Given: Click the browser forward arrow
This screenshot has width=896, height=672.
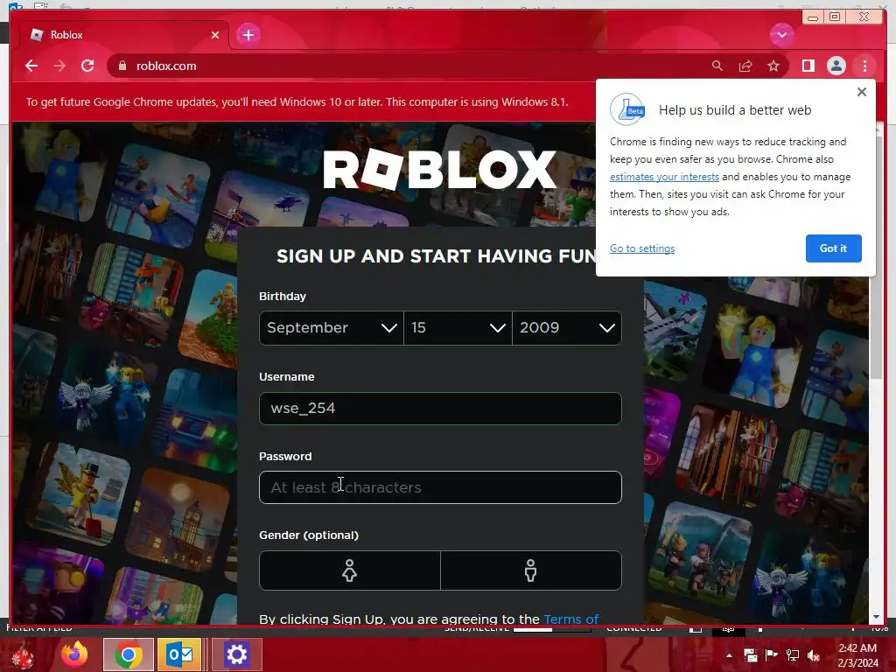Looking at the screenshot, I should 59,66.
